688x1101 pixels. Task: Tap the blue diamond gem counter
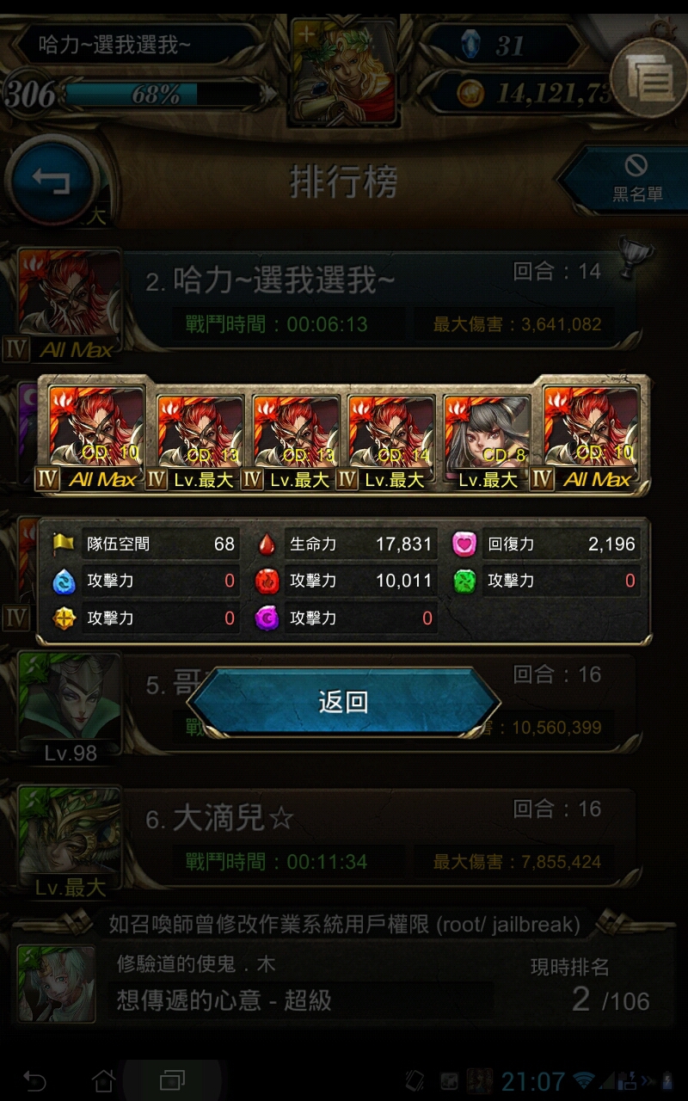coord(503,44)
